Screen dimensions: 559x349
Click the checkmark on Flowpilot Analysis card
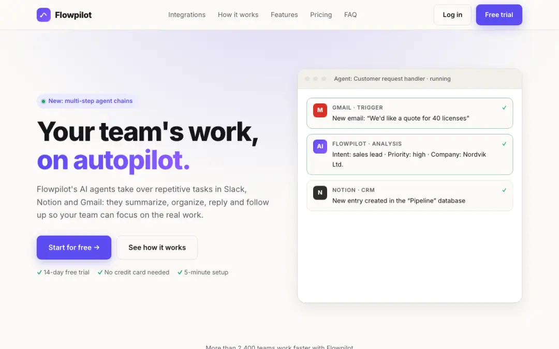pyautogui.click(x=504, y=144)
